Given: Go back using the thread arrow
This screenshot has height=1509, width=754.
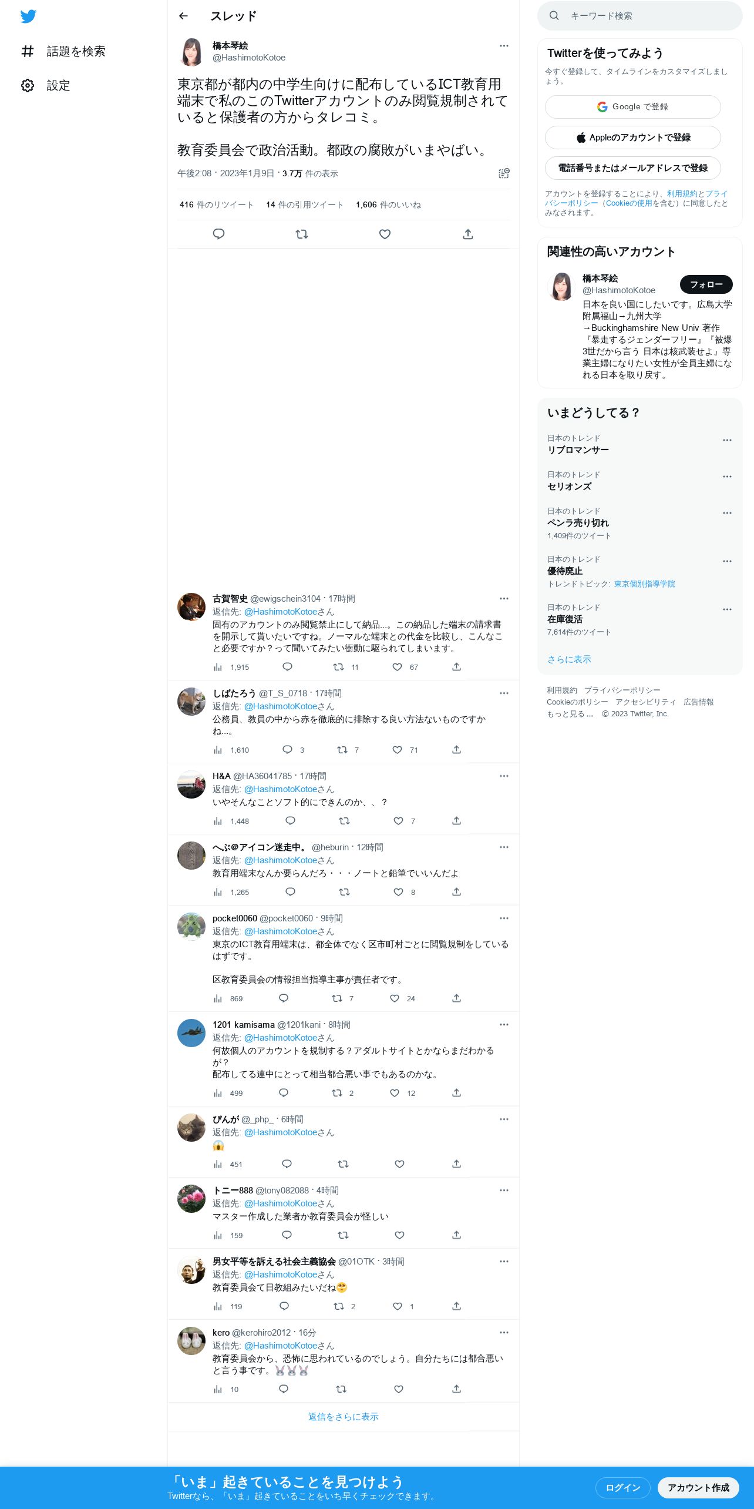Looking at the screenshot, I should click(183, 16).
